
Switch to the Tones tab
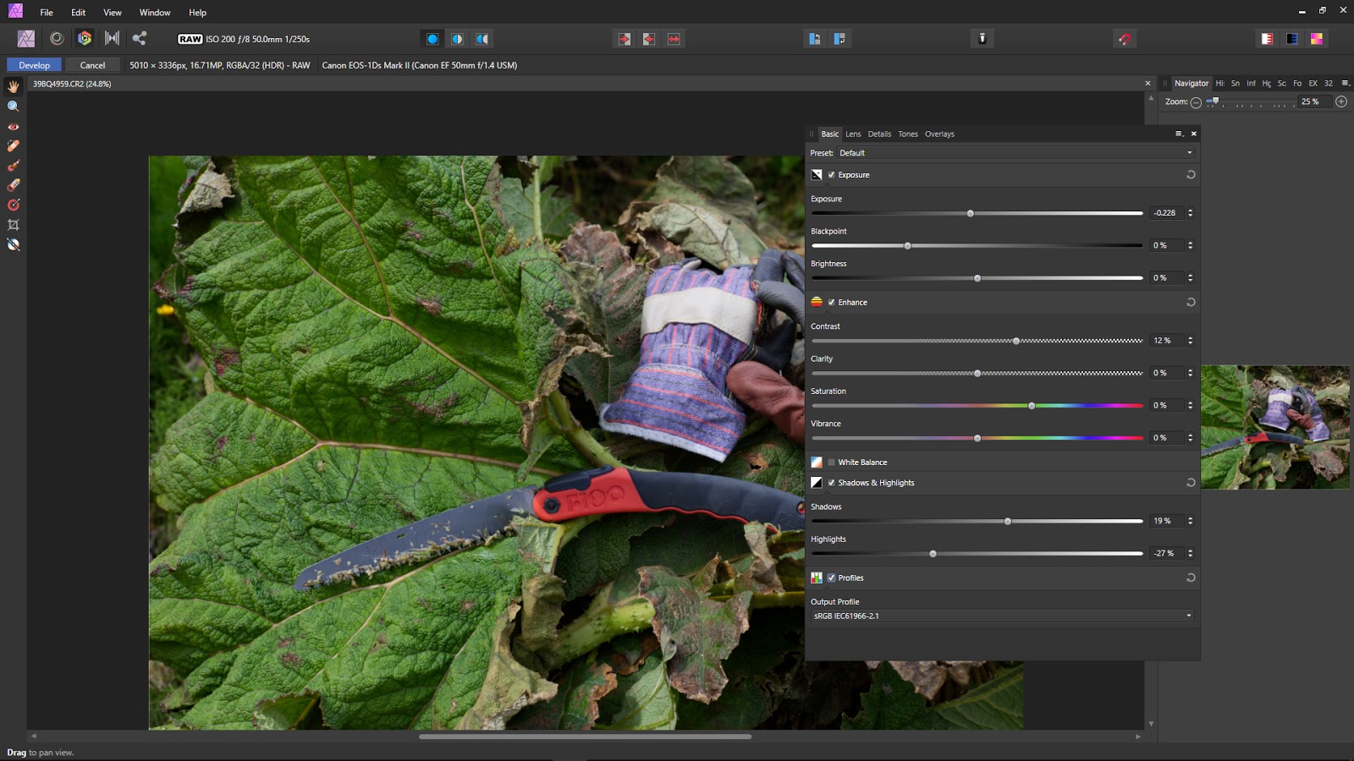[x=908, y=134]
